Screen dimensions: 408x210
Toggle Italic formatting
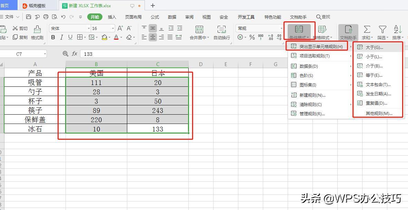pos(61,37)
